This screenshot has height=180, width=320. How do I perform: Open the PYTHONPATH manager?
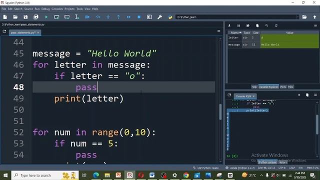[x=170, y=17]
